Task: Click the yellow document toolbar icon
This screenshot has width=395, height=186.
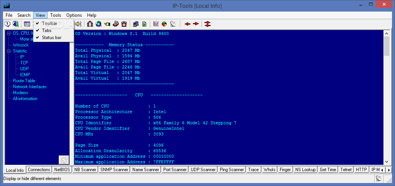Action: (x=144, y=24)
